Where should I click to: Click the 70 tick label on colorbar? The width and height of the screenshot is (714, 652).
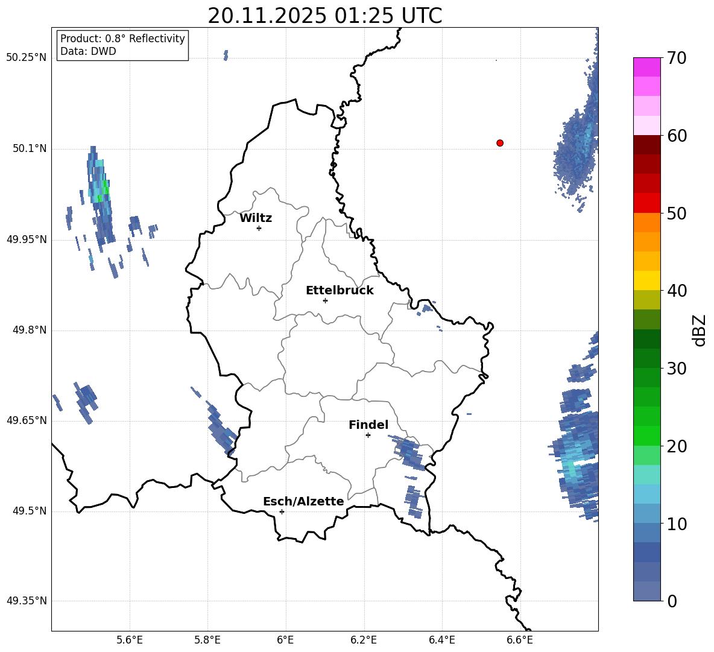click(x=677, y=59)
